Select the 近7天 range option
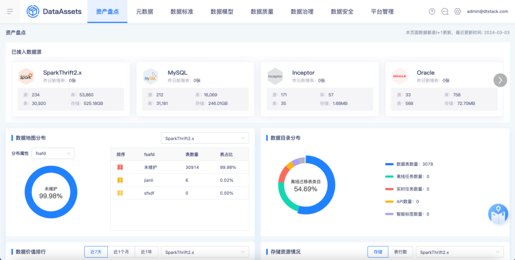Screen dimensions: 515x260 tap(96, 252)
